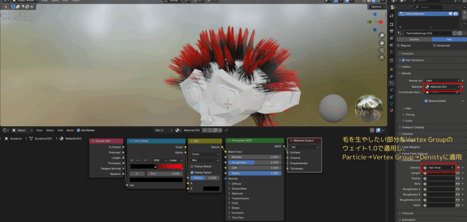This screenshot has width=467, height=222.
Task: Switch to the Emitter particle type
Action: pos(414,39)
